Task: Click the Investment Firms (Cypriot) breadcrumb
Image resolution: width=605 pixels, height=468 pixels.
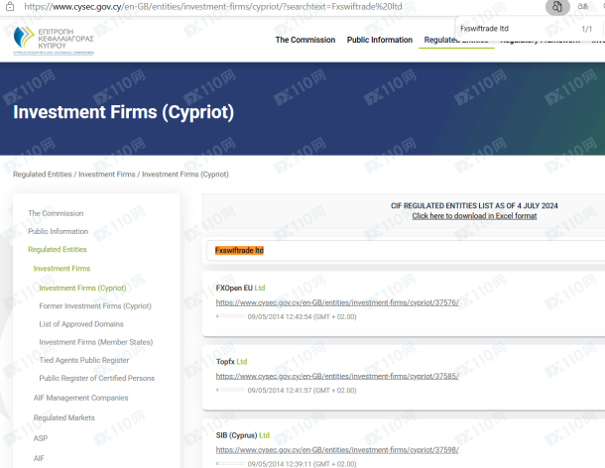Action: pyautogui.click(x=185, y=175)
